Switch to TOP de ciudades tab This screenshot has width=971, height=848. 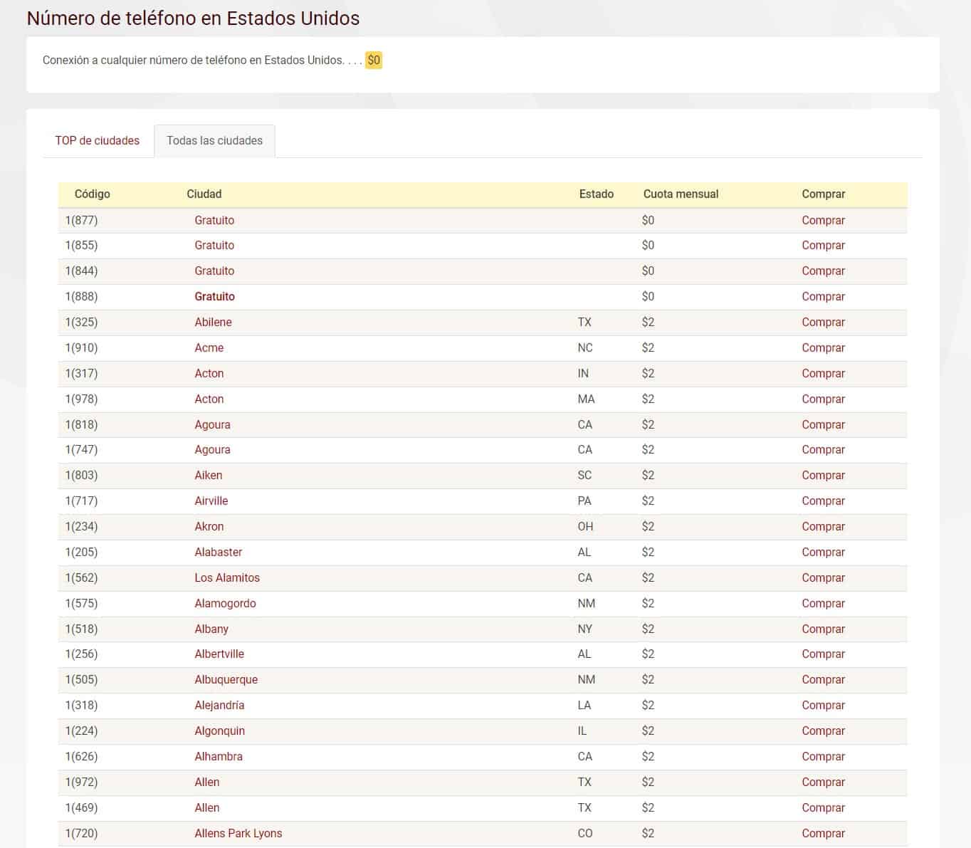98,141
